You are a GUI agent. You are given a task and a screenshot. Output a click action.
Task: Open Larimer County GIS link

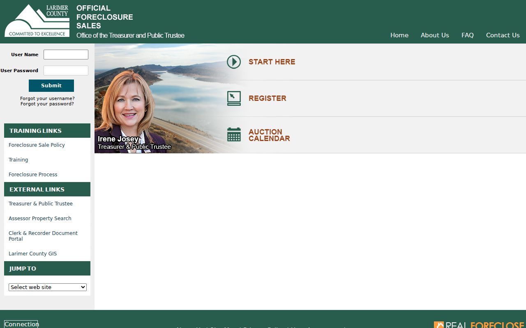[x=33, y=254]
